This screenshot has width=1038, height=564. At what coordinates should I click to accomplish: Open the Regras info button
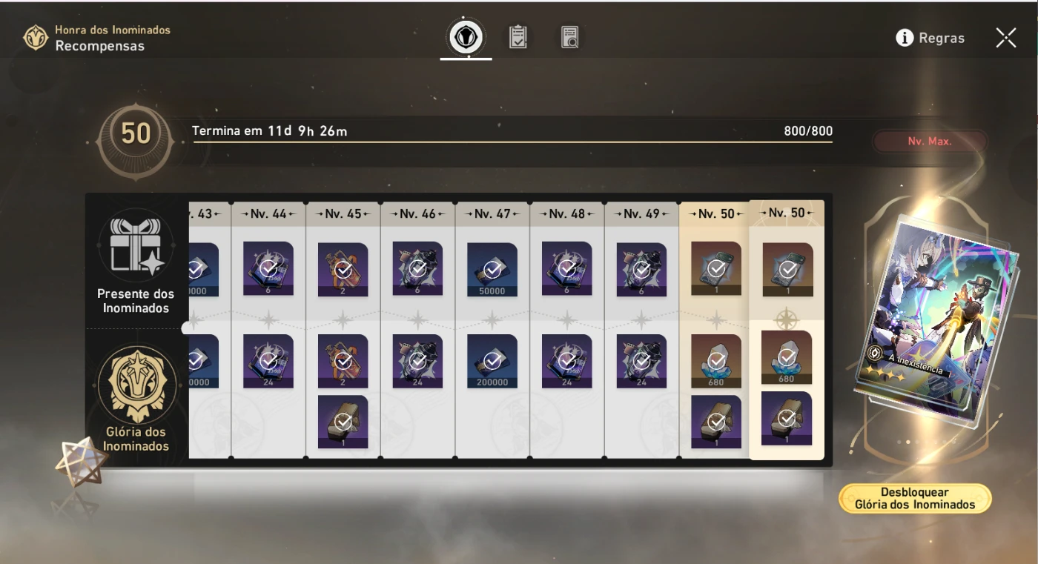[930, 38]
